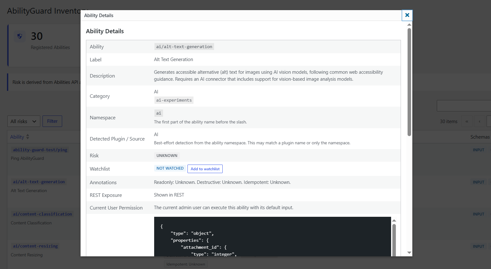
Task: Click the Filter button
Action: 52,121
